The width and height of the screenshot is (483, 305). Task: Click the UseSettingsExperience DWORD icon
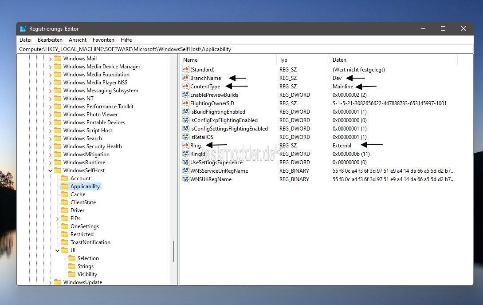pyautogui.click(x=185, y=162)
